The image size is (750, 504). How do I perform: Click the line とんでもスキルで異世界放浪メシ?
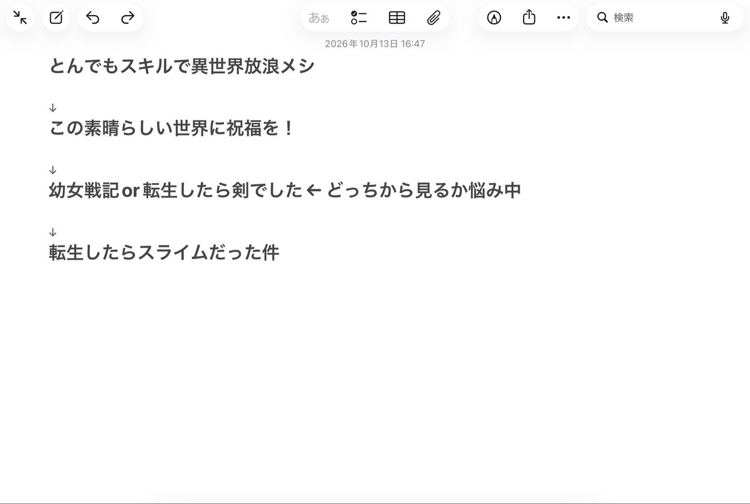(182, 66)
